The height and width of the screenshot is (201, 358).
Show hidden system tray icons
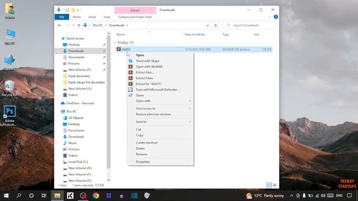[291, 195]
